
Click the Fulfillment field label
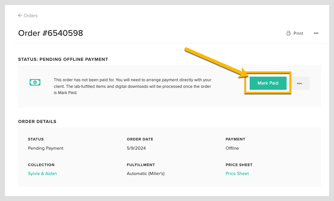(141, 165)
